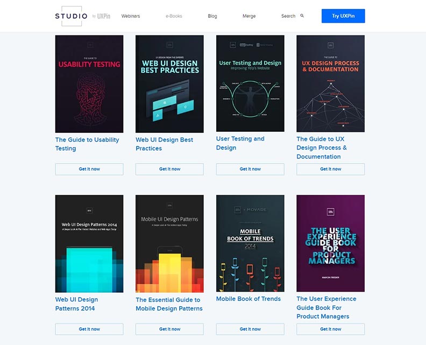This screenshot has height=345, width=426.
Task: Open the Mobile Book of Trends cover
Action: 250,243
